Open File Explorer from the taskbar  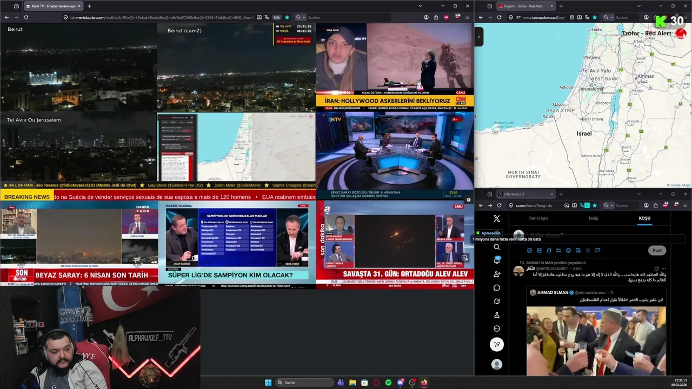(x=352, y=383)
